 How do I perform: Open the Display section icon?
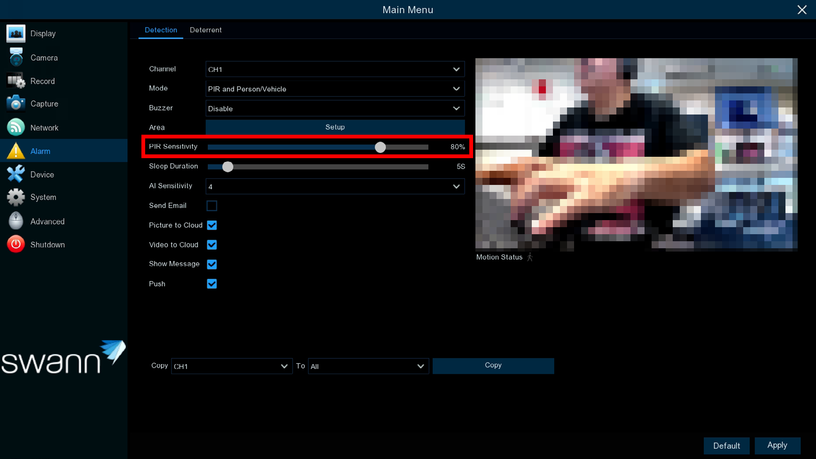tap(16, 34)
